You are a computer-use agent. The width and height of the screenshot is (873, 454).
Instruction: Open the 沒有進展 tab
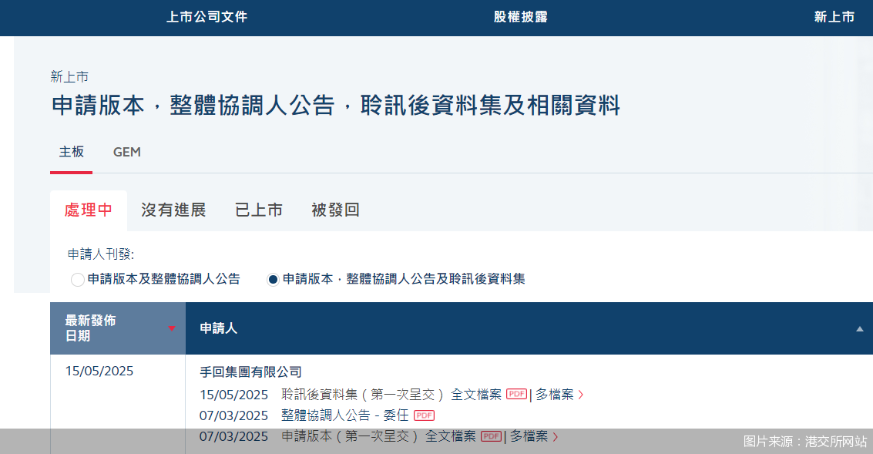(x=173, y=209)
